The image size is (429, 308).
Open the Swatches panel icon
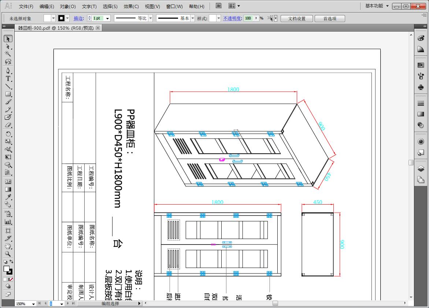click(x=421, y=65)
